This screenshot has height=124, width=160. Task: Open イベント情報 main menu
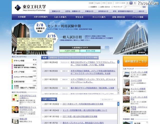click(x=138, y=17)
